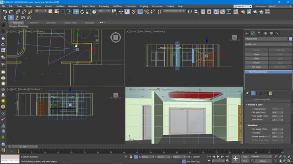Open the Customize menu
Viewport: 293px width, 164px height.
(130, 6)
